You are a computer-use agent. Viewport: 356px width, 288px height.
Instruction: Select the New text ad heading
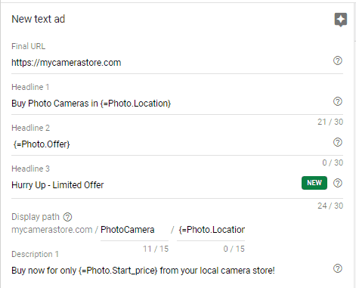coord(39,19)
